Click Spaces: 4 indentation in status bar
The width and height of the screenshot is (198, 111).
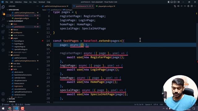(x=148, y=105)
